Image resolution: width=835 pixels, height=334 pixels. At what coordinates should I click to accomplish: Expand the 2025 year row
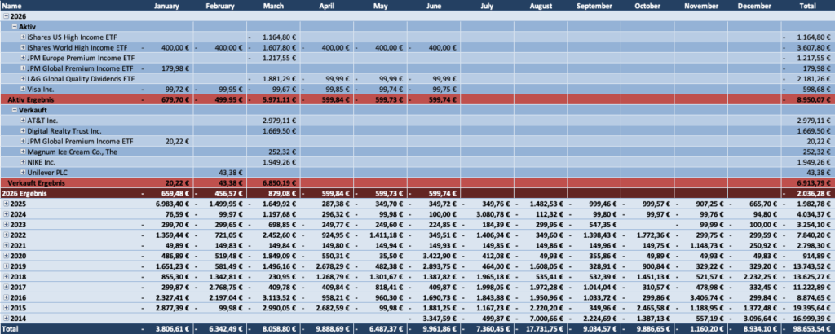(7, 203)
